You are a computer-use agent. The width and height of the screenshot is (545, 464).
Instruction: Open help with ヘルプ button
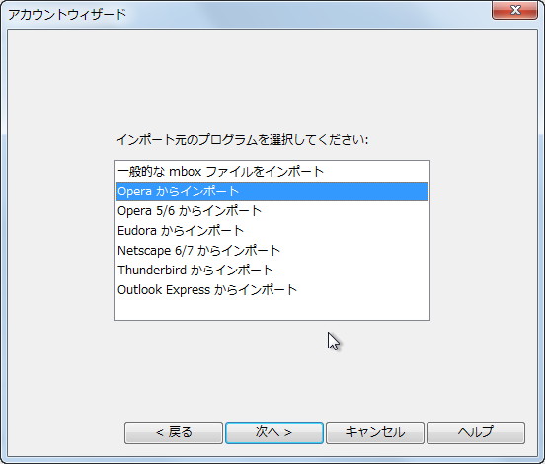[x=476, y=432]
